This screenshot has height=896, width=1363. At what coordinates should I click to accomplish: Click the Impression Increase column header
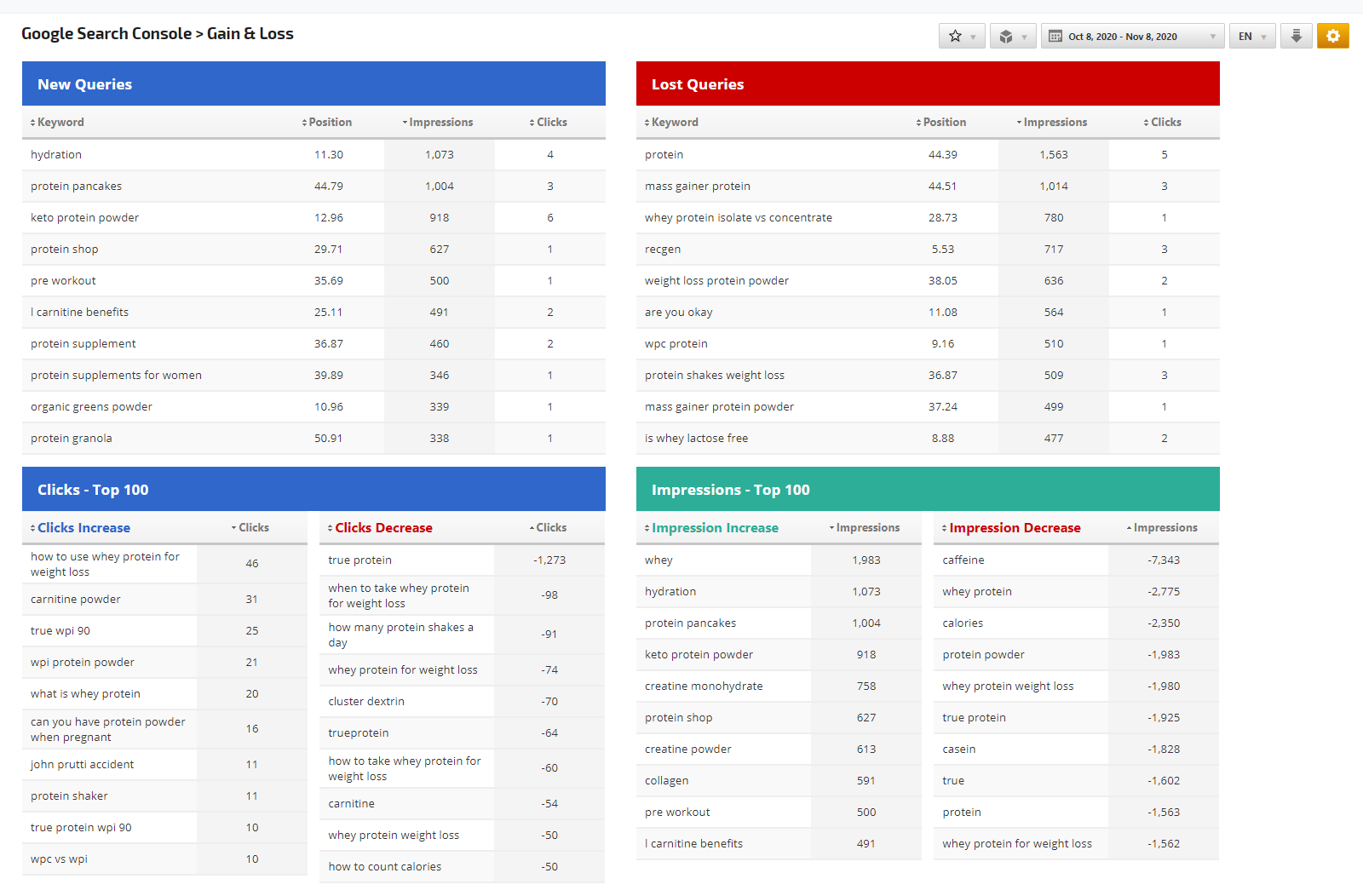(715, 528)
